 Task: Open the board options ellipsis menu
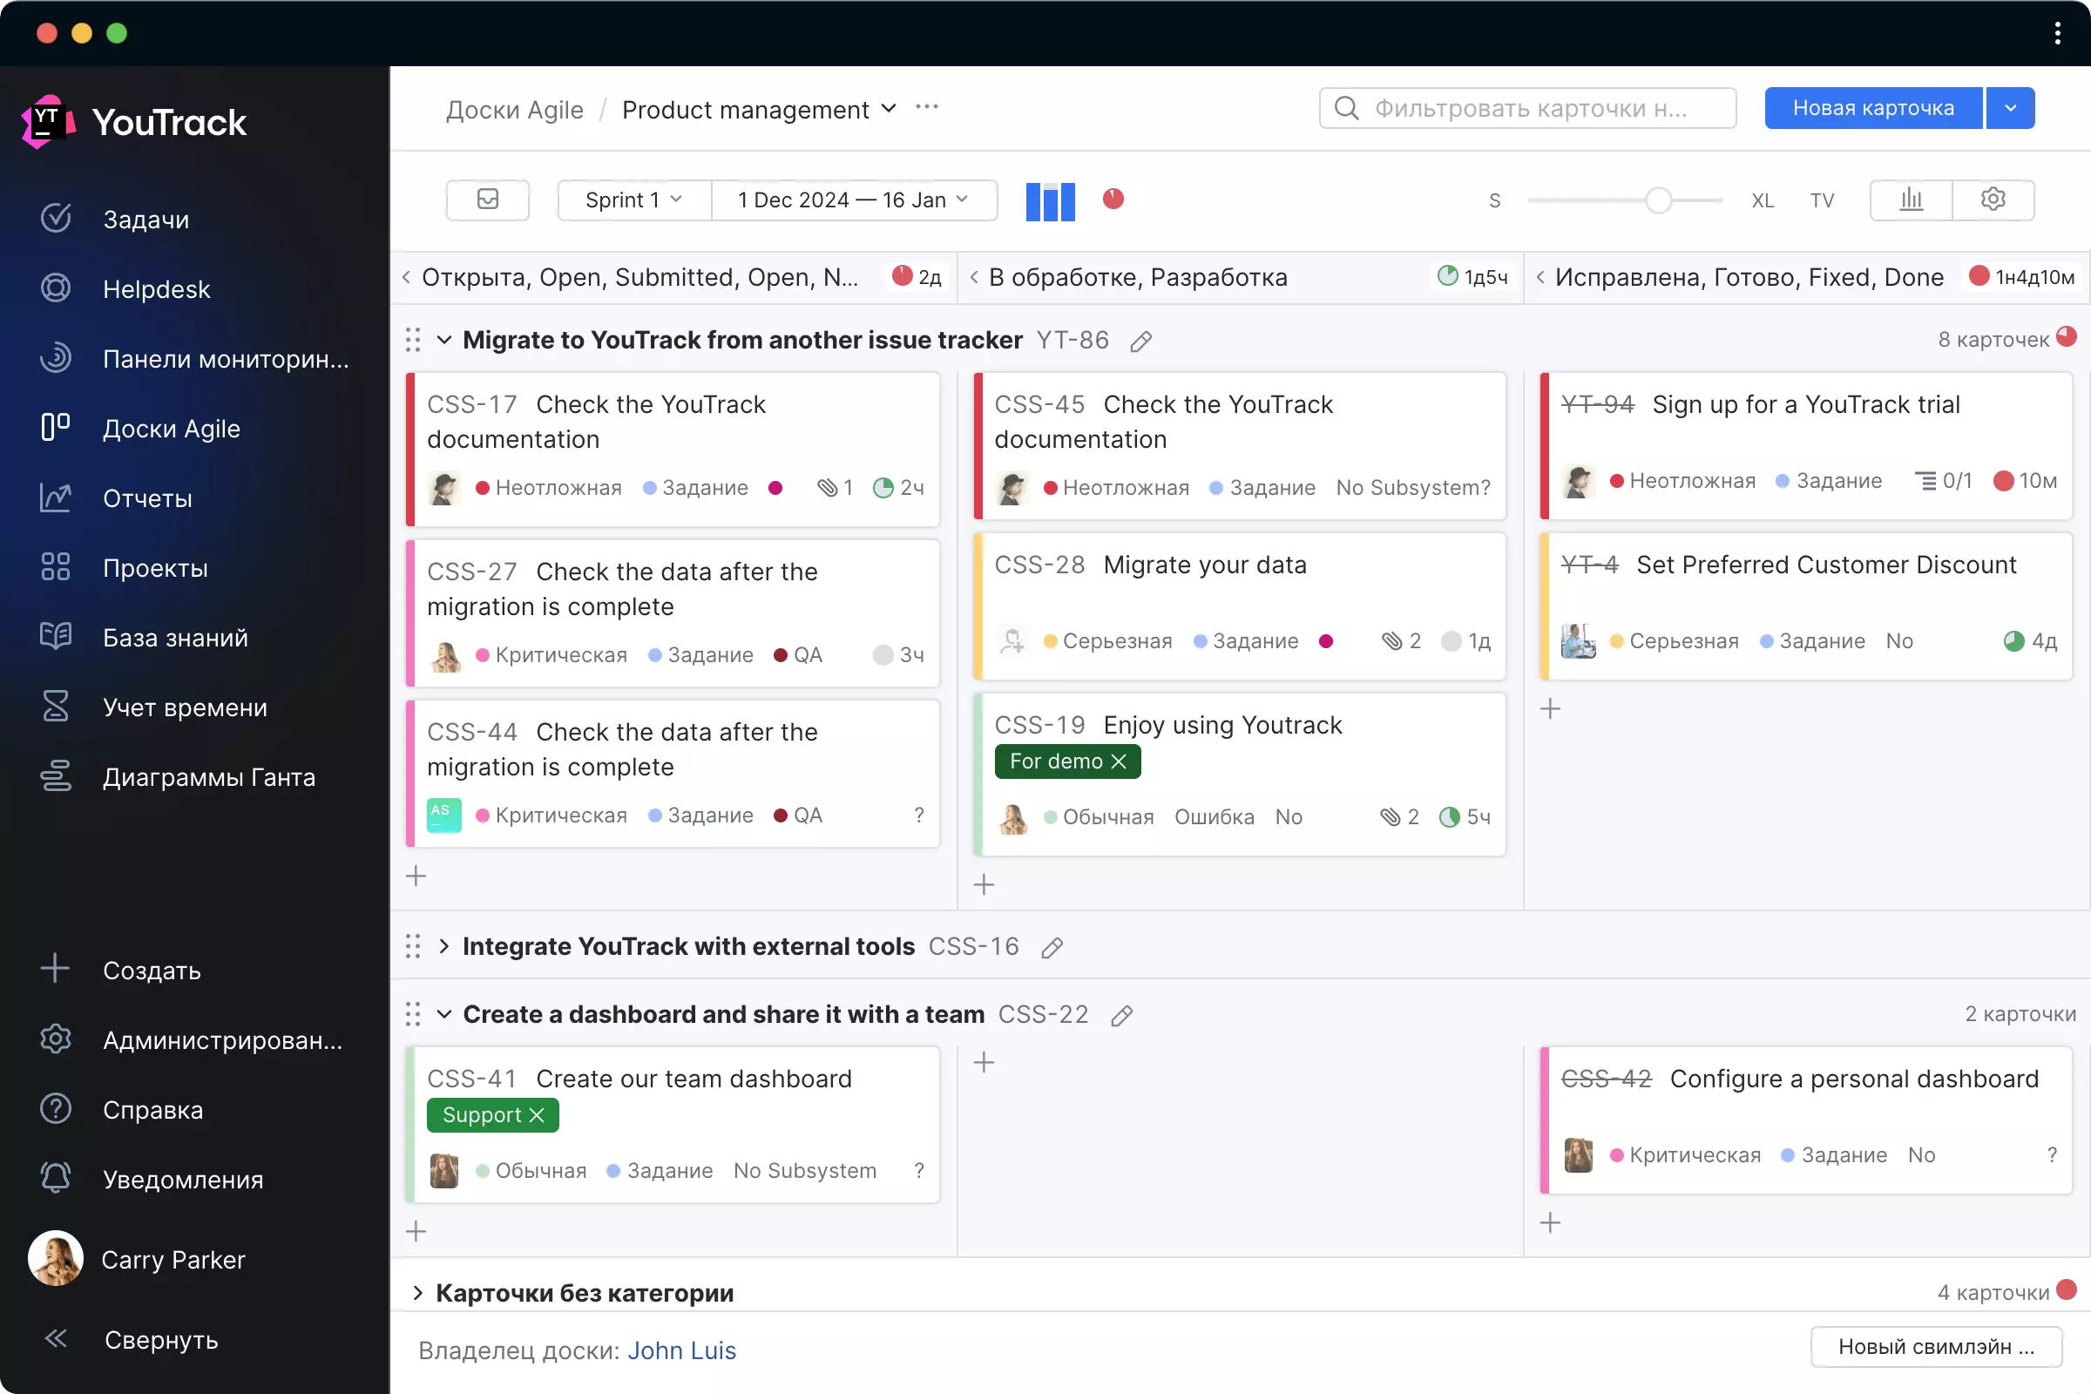pyautogui.click(x=926, y=107)
